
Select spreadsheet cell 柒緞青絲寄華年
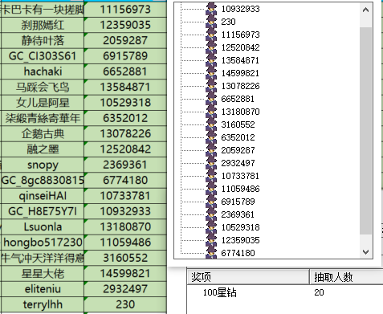point(43,118)
